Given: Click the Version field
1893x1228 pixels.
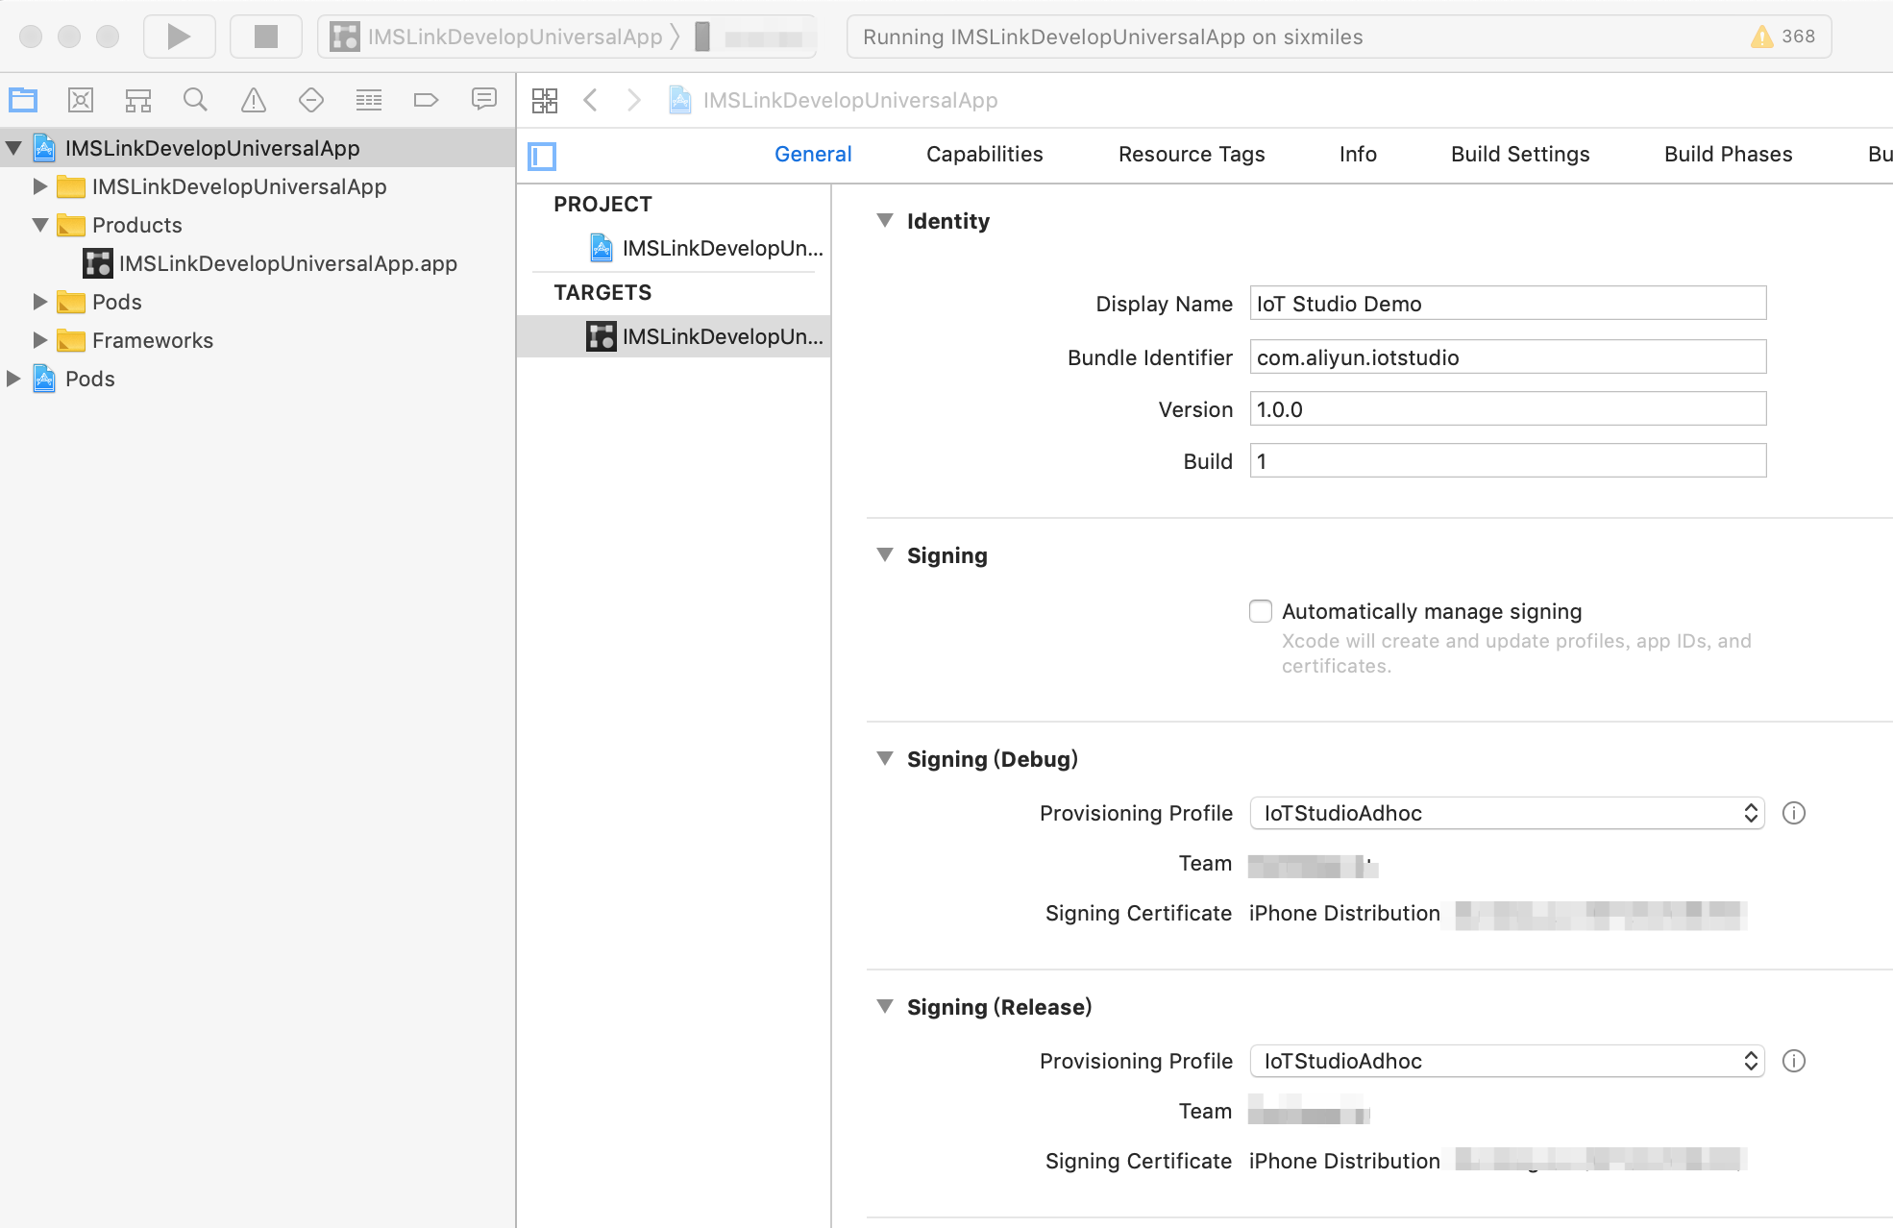Looking at the screenshot, I should [1508, 409].
